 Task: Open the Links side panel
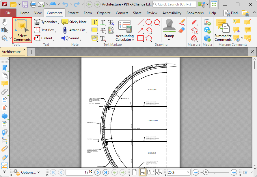pyautogui.click(x=5, y=149)
